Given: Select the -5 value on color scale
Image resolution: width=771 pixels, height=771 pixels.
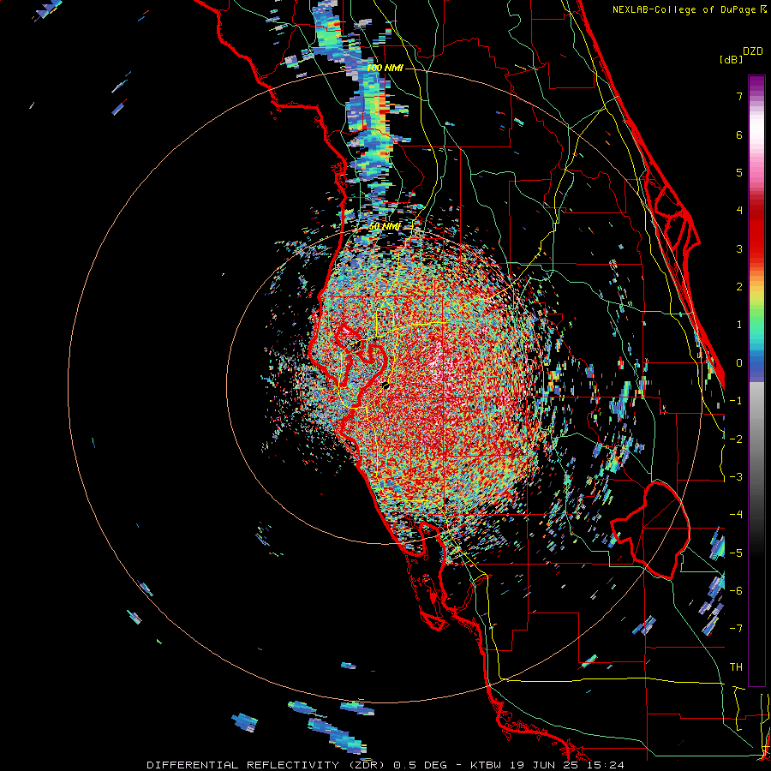Looking at the screenshot, I should coord(736,553).
